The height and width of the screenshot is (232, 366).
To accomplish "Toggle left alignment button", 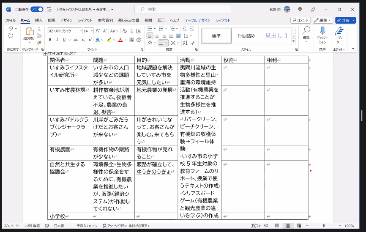I will 150,36.
